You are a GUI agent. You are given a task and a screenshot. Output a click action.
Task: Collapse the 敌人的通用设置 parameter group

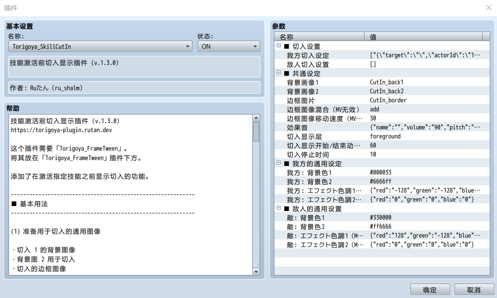(x=278, y=208)
